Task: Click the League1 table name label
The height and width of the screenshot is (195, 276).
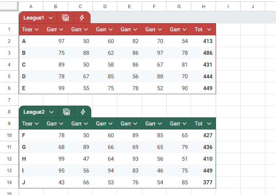Action: [33, 18]
